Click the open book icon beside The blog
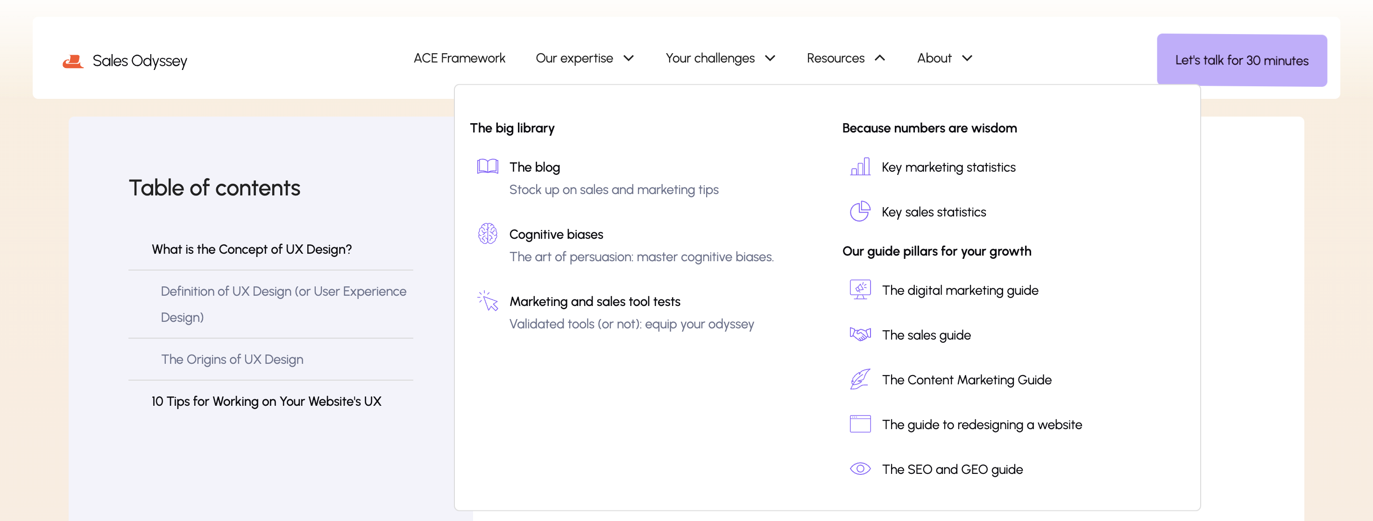This screenshot has width=1373, height=521. pyautogui.click(x=487, y=167)
